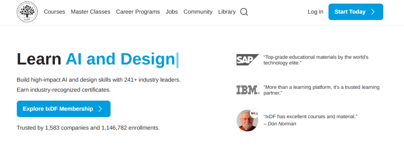Click the SAP logo
The image size is (404, 154).
247,60
